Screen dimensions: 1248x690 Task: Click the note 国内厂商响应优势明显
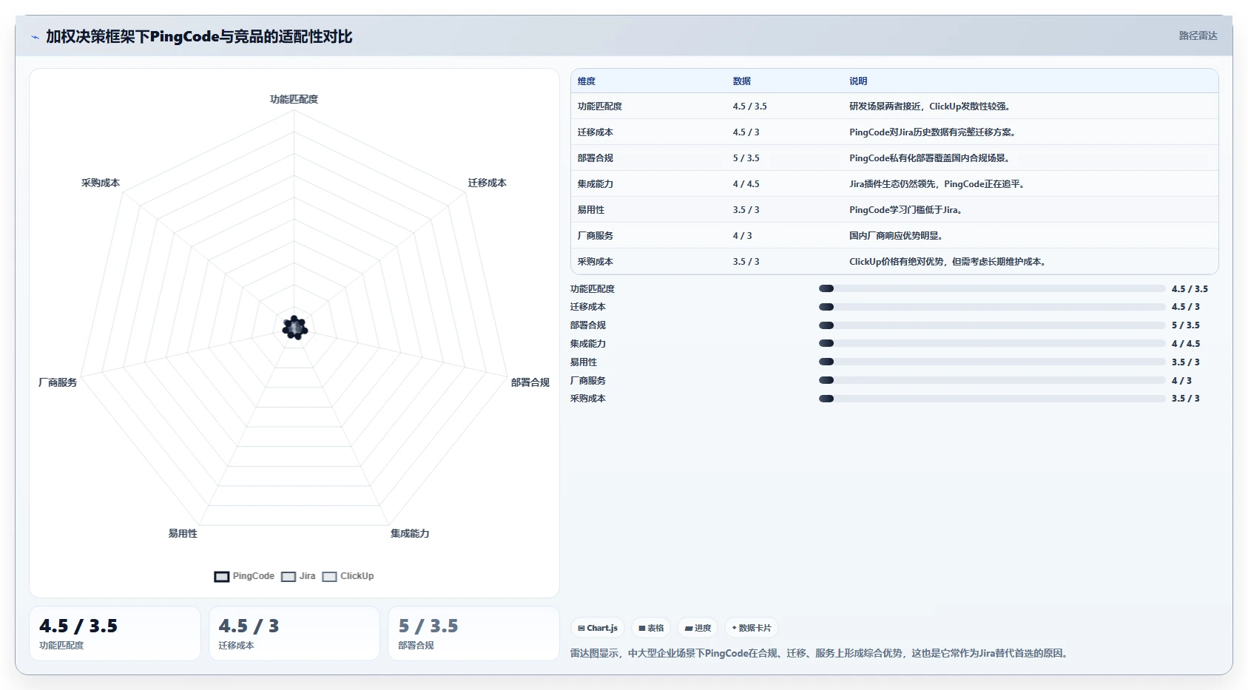(x=896, y=236)
